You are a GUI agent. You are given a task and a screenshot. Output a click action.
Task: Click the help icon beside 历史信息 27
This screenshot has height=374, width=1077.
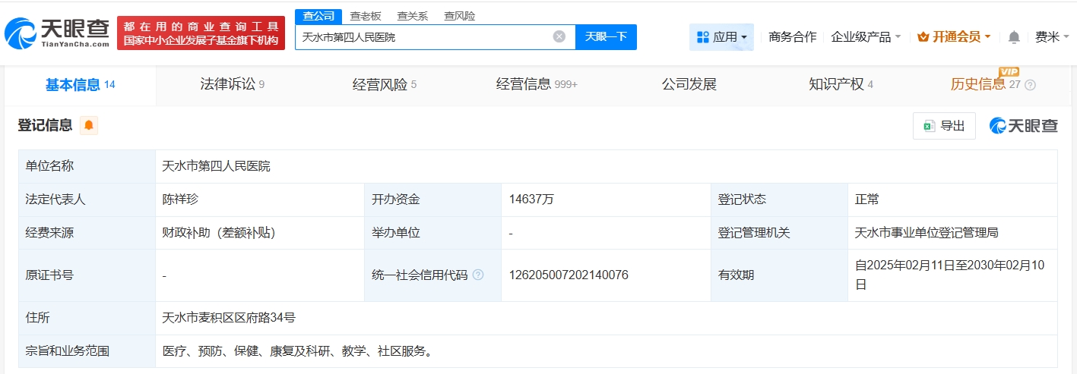(x=1031, y=85)
